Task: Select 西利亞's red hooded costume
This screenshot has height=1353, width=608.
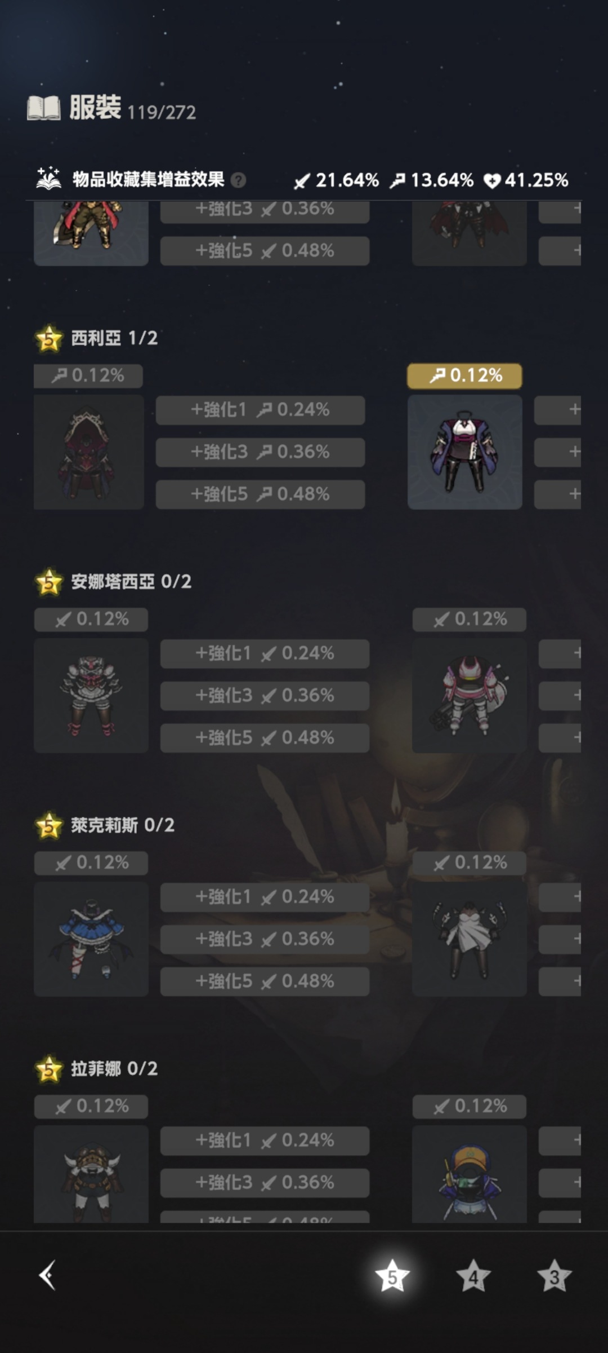Action: tap(89, 452)
